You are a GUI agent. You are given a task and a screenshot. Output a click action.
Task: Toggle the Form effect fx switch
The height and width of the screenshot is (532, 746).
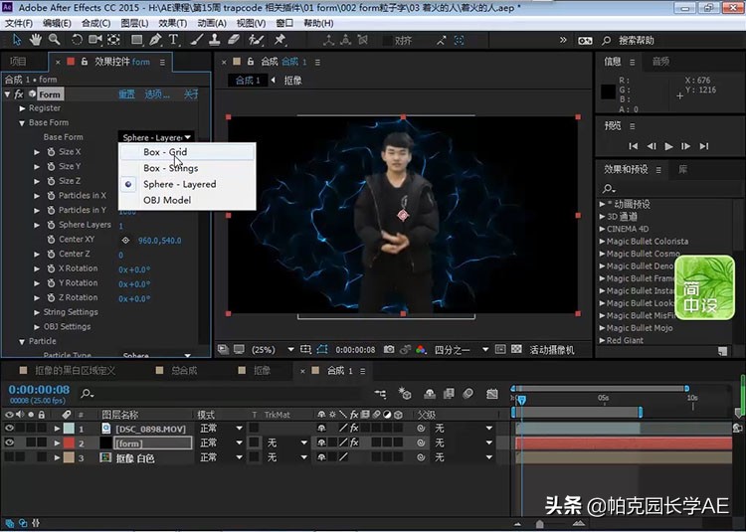tap(19, 94)
